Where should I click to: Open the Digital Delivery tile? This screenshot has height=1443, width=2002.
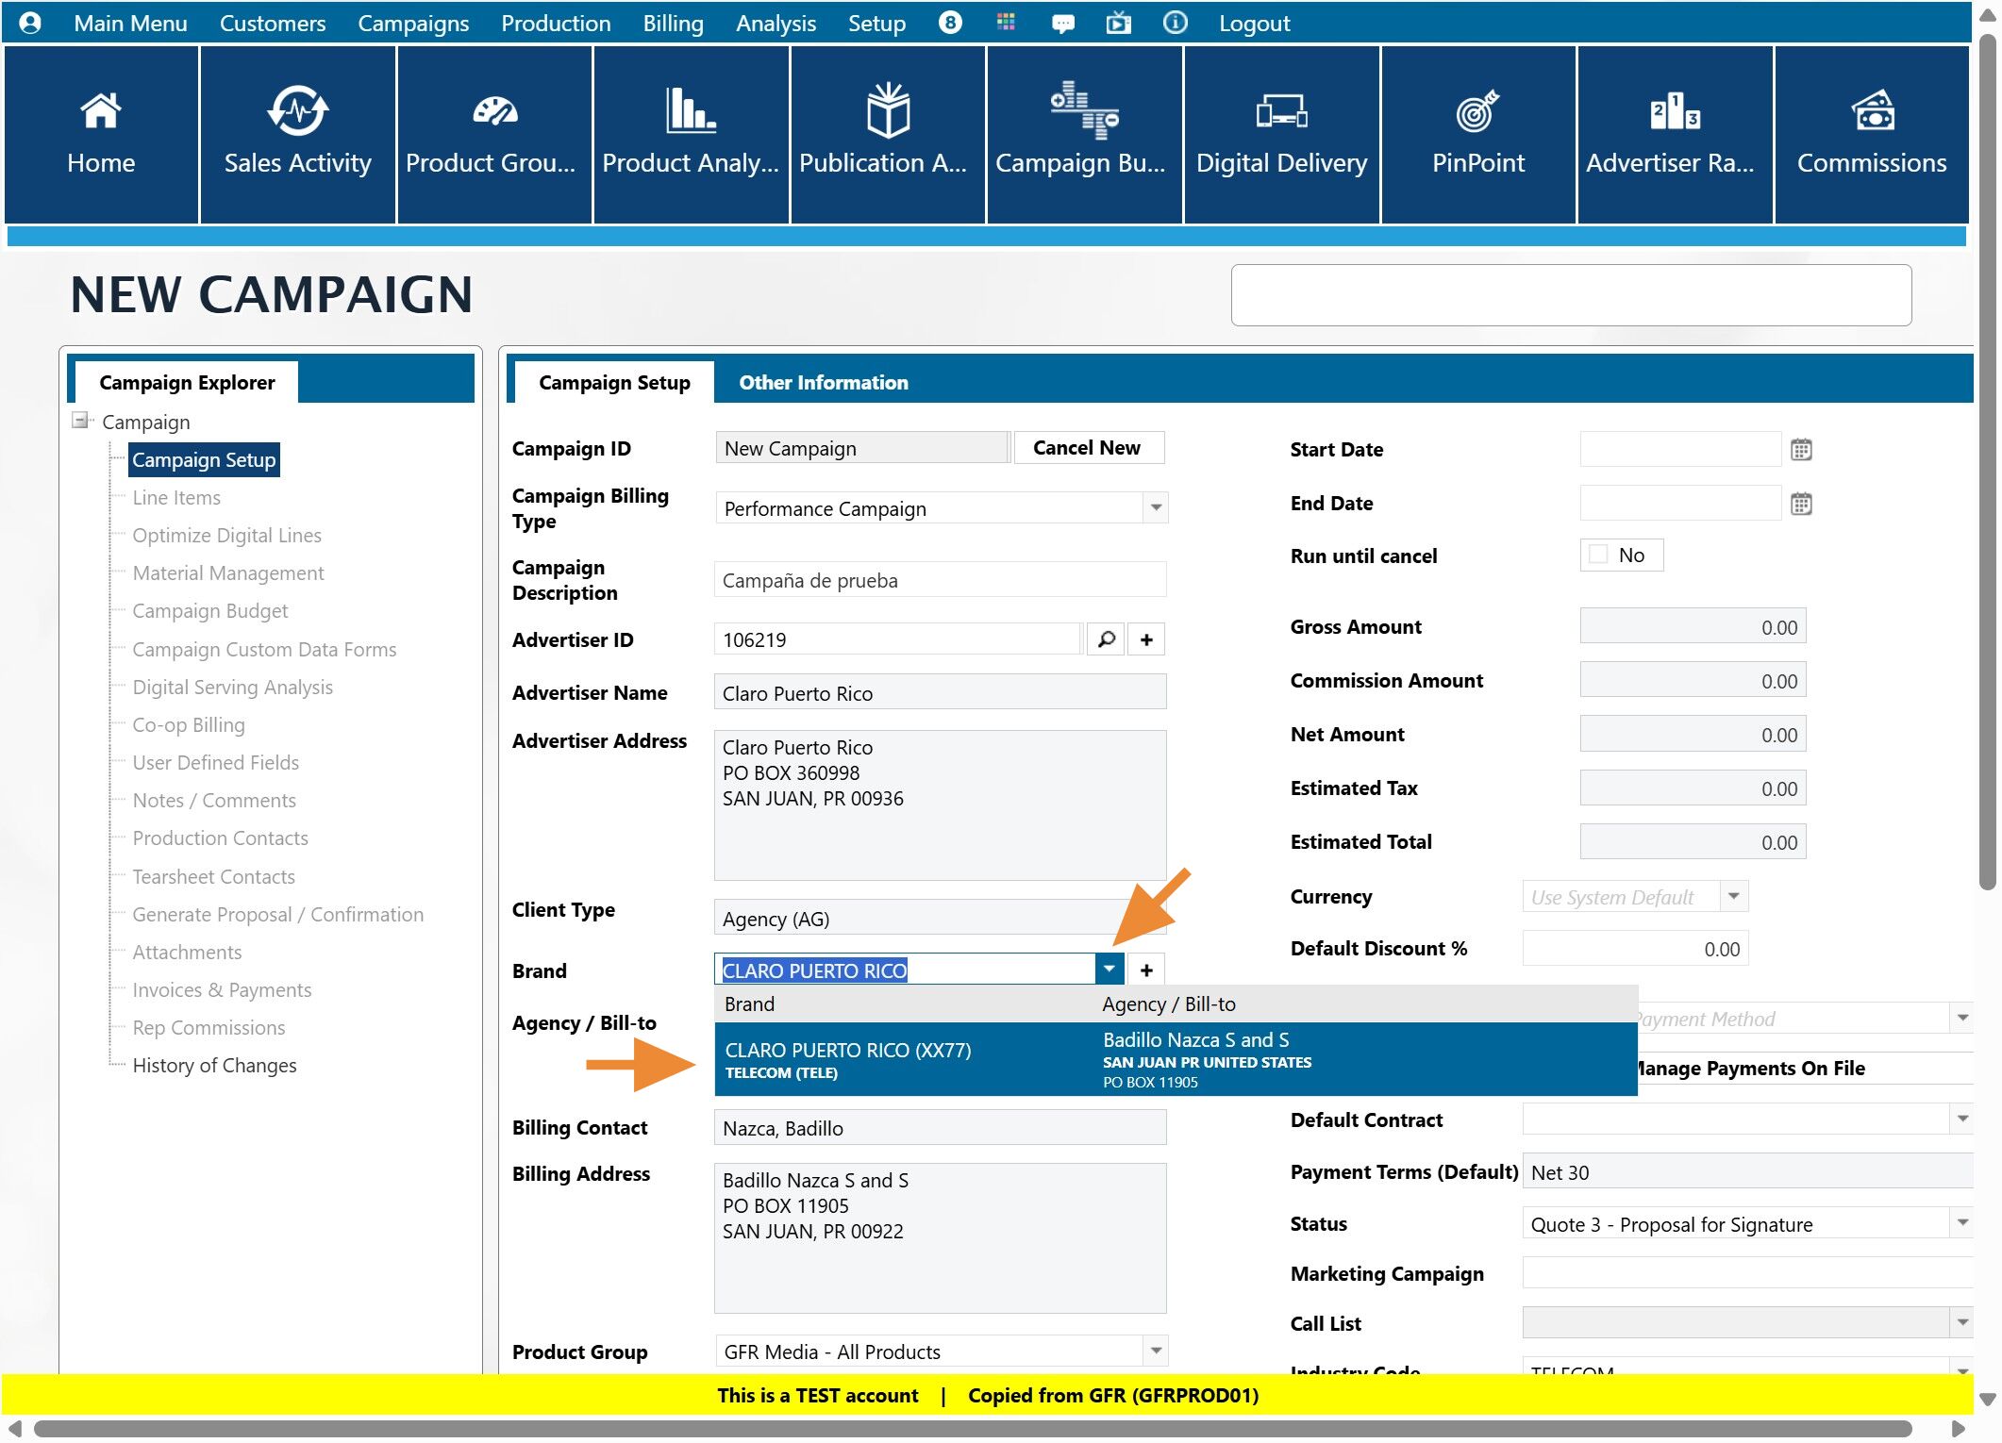(x=1280, y=134)
